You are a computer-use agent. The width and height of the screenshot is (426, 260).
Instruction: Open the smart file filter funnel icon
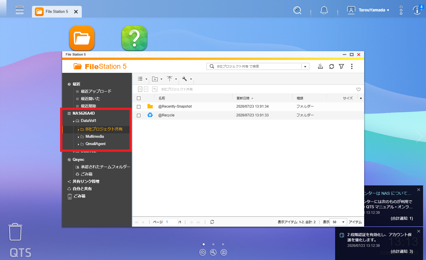342,66
